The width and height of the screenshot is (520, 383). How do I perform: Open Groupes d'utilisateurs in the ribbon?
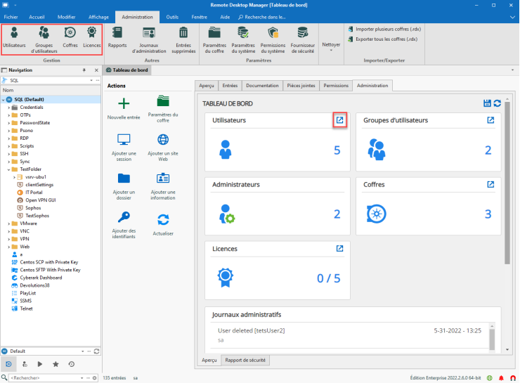click(x=44, y=40)
